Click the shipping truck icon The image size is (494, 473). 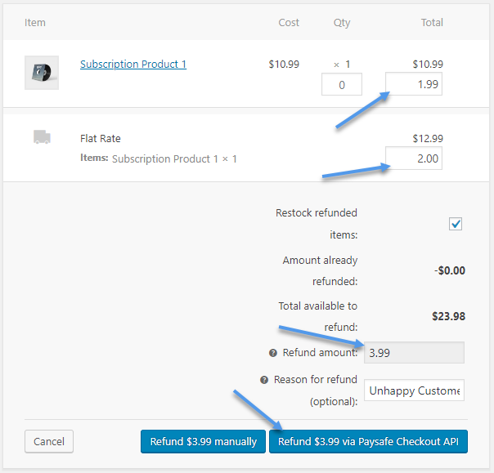(43, 138)
